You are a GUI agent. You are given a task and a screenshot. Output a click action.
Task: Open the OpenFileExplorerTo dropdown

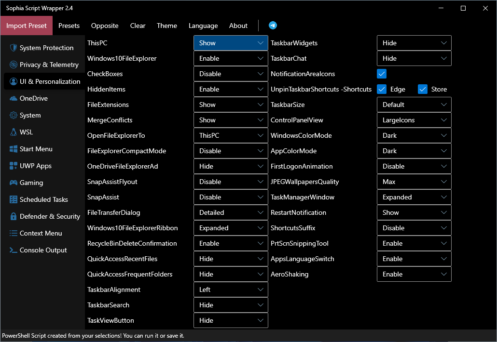tap(231, 135)
